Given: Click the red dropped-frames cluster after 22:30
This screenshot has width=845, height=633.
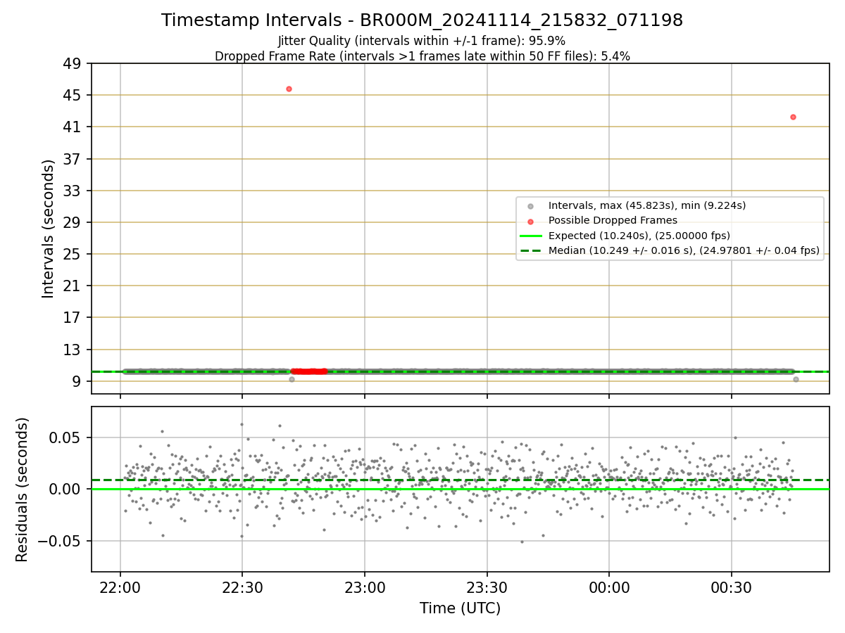Looking at the screenshot, I should click(x=309, y=371).
